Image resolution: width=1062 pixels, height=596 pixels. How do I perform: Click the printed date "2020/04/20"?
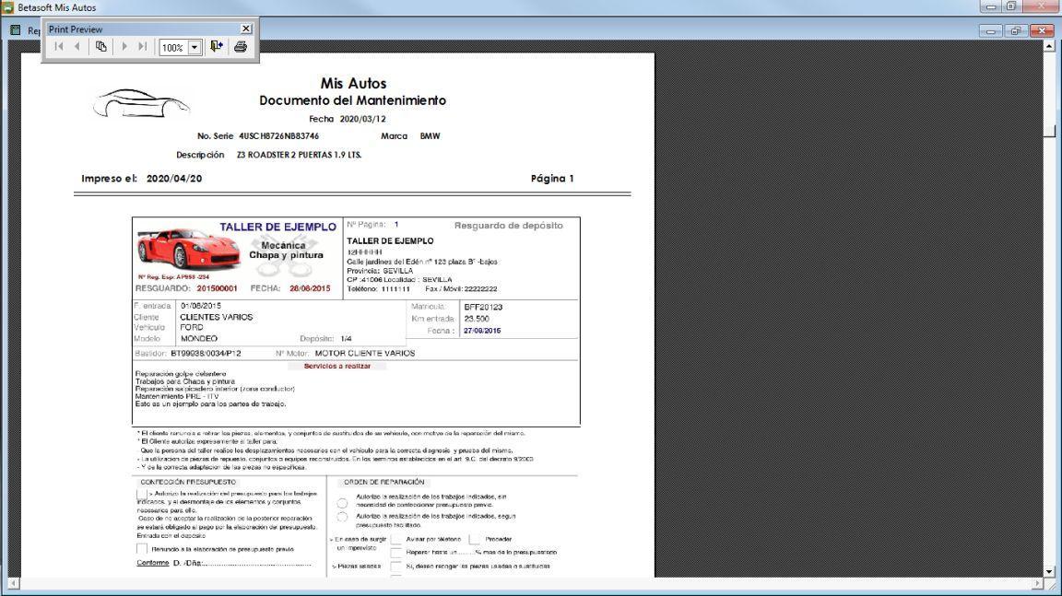pyautogui.click(x=174, y=179)
